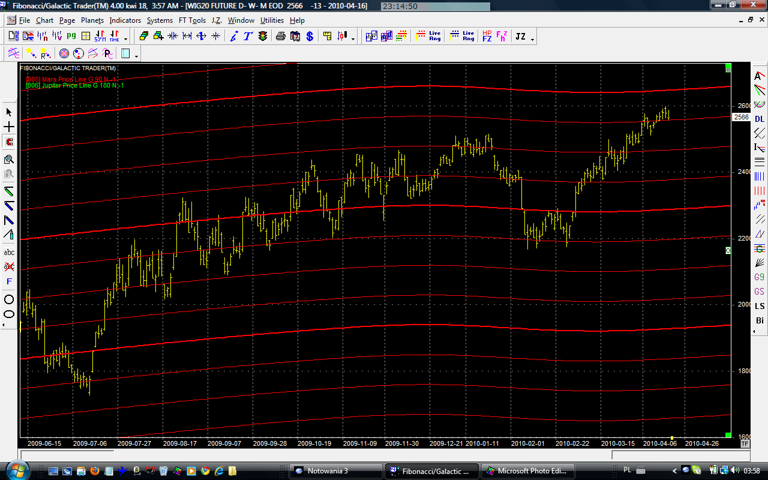Click the LS tool in right sidebar
This screenshot has width=768, height=480.
(760, 306)
